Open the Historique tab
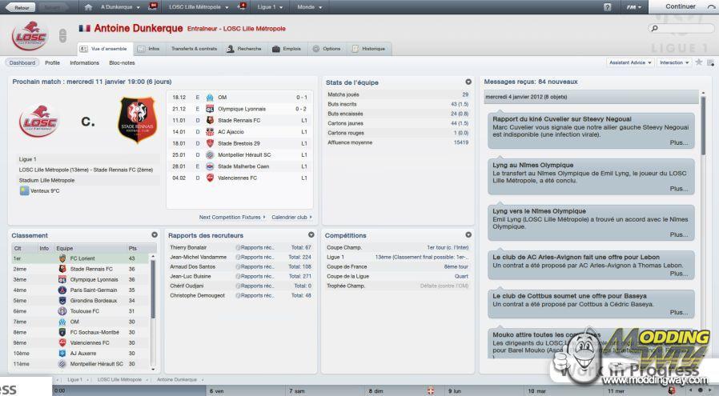This screenshot has width=719, height=396. (x=368, y=49)
